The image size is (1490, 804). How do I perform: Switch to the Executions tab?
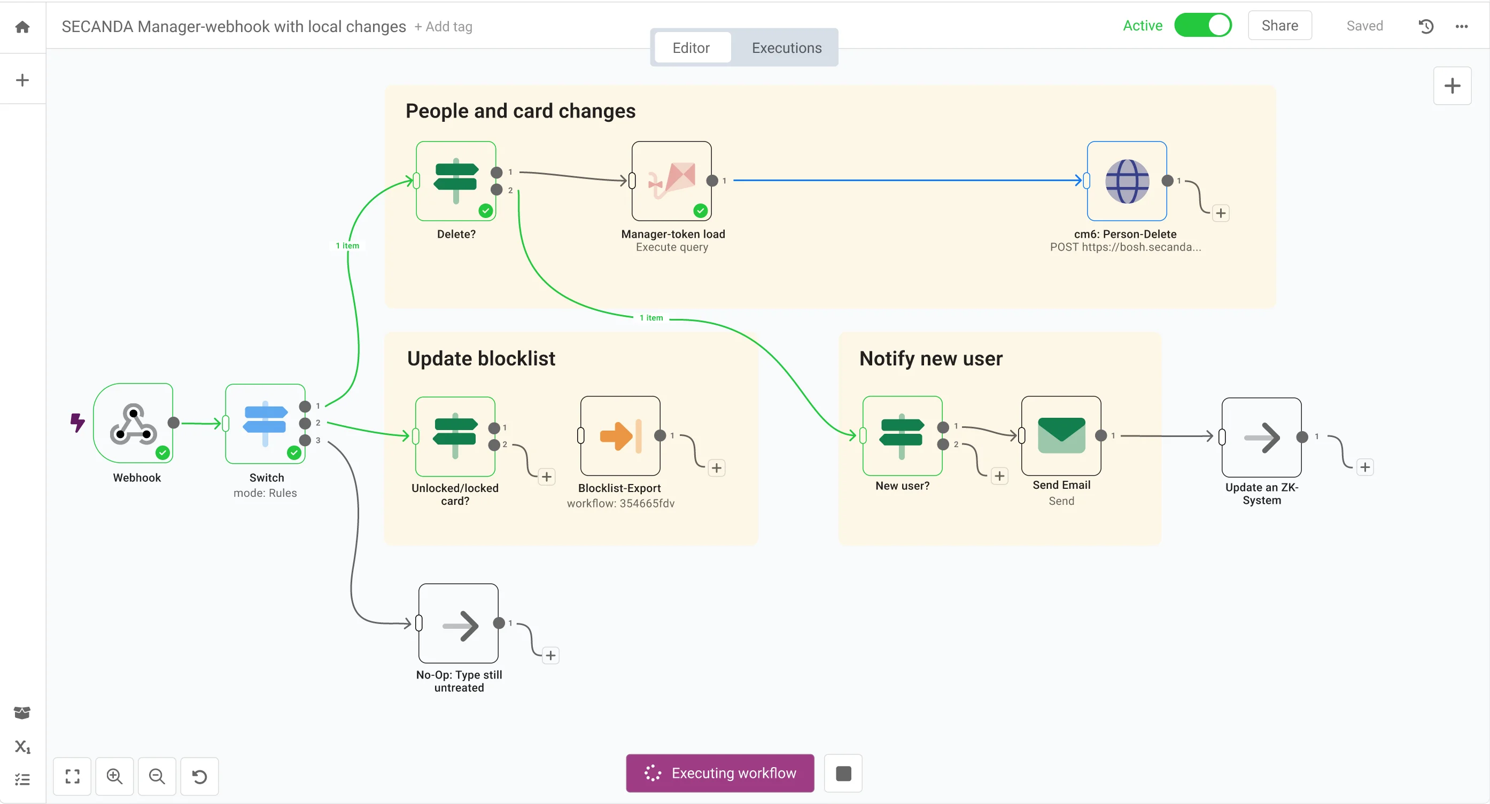click(x=787, y=48)
